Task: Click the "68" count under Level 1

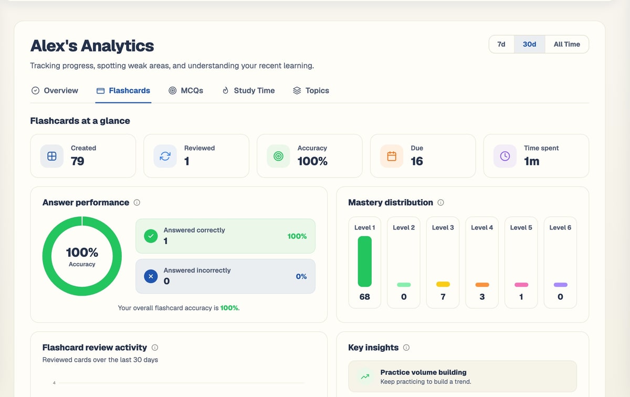Action: coord(365,297)
